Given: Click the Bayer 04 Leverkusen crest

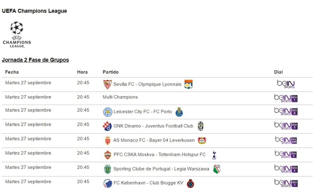Looking at the screenshot, I should coord(202,141).
